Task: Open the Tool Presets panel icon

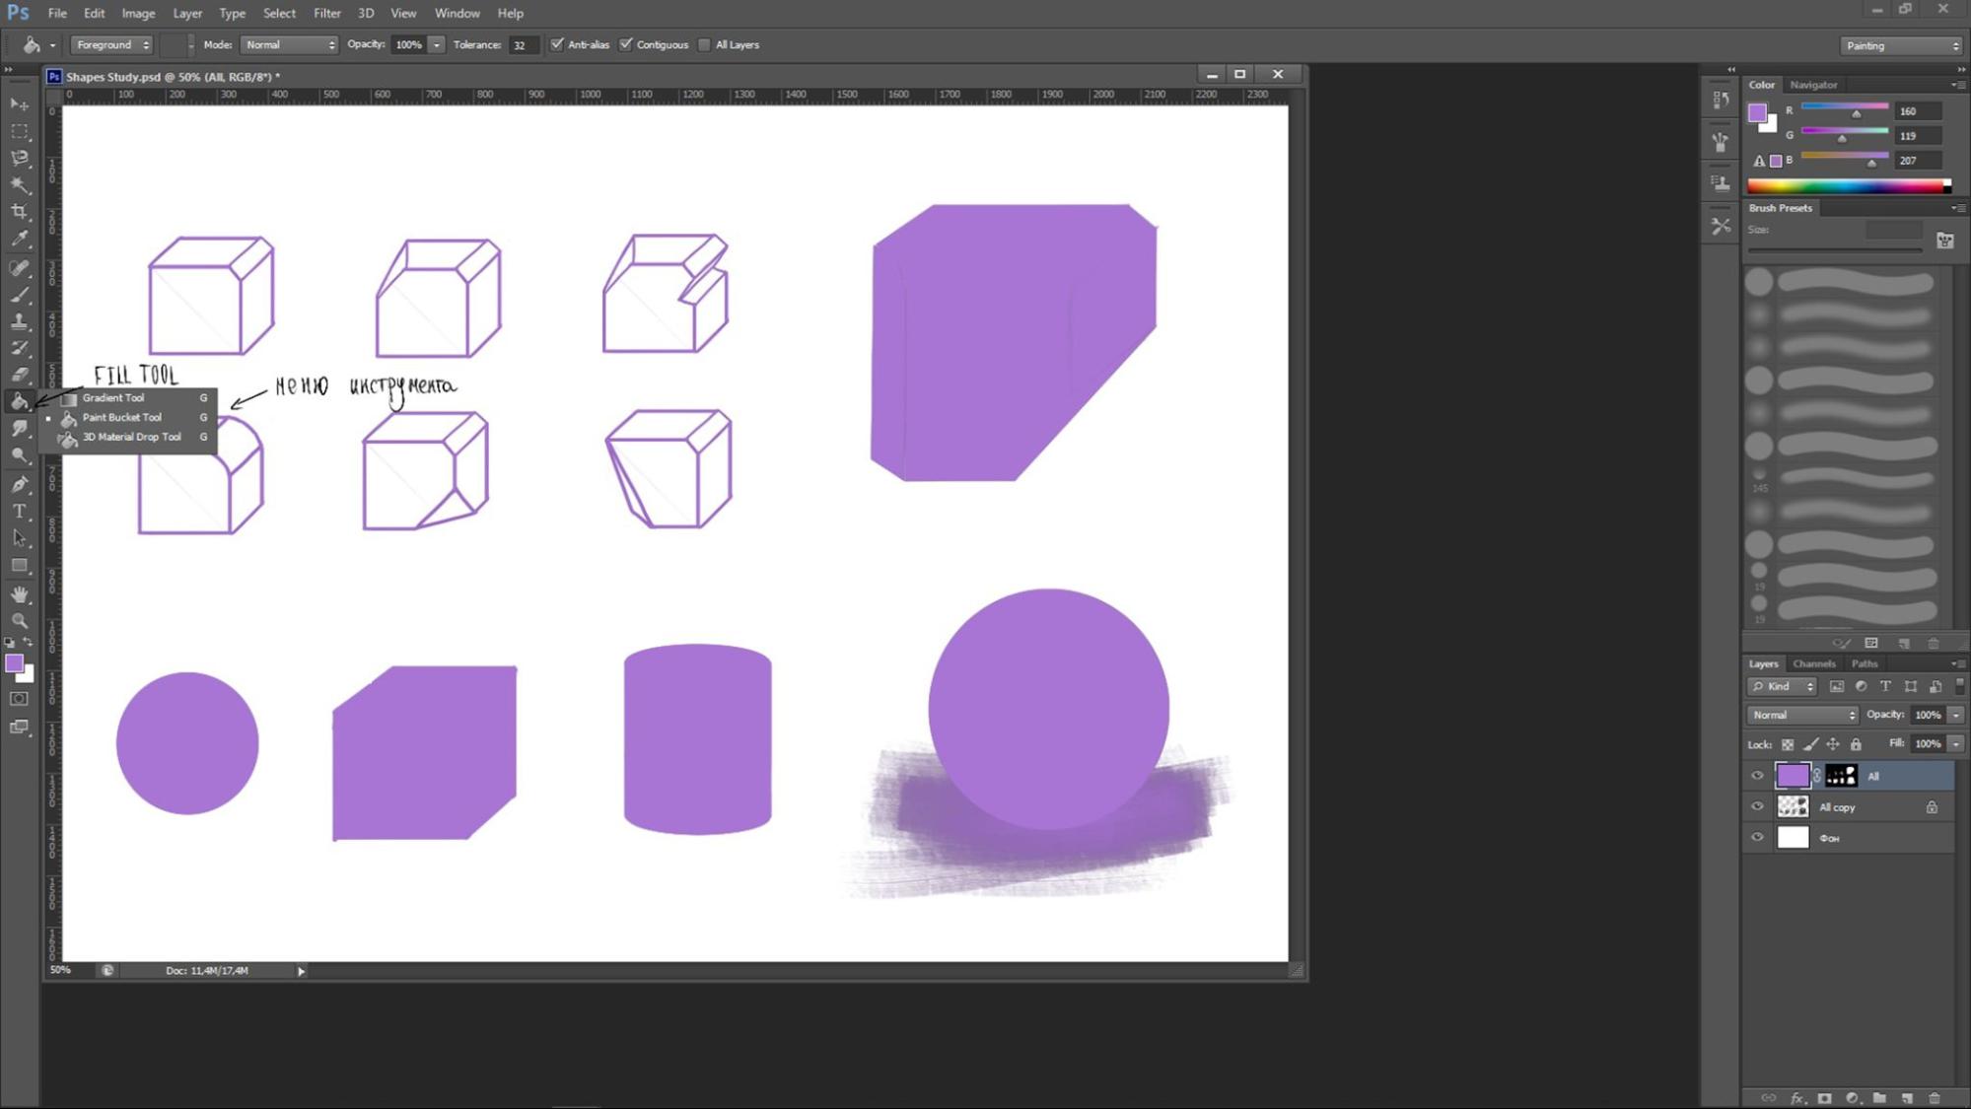Action: (1721, 226)
